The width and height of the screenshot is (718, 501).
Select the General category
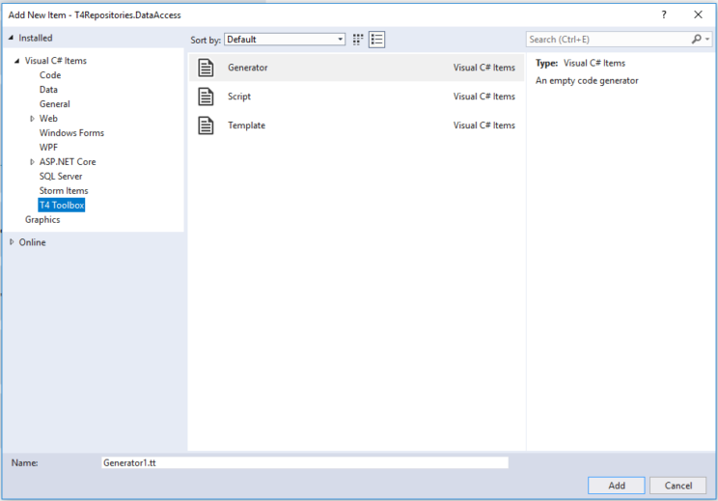[54, 104]
